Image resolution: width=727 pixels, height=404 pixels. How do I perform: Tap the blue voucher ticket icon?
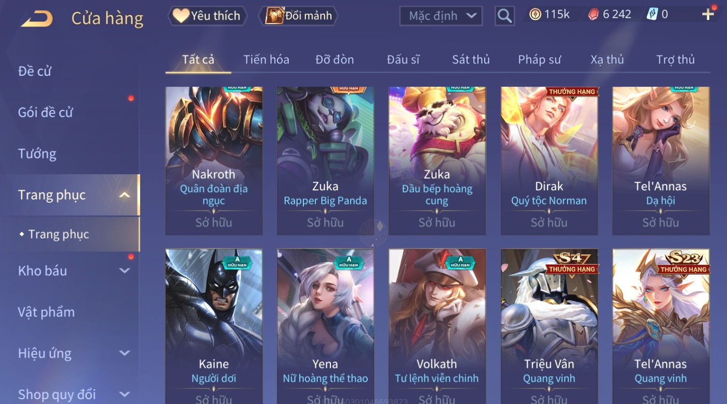point(652,14)
